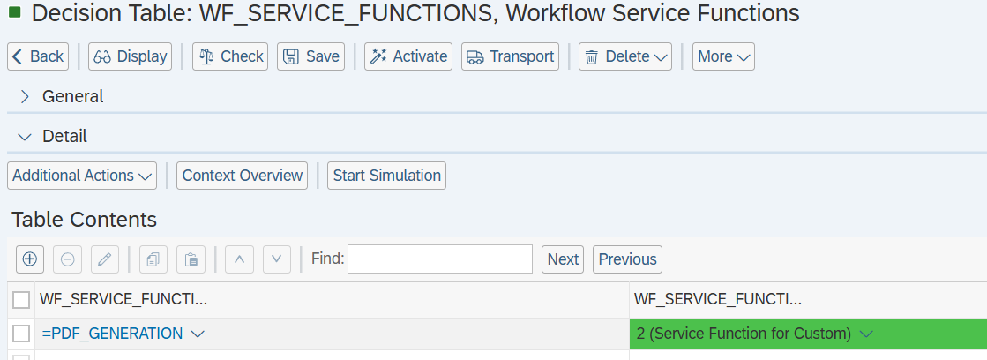Open the Additional Actions dropdown
The image size is (987, 360).
pos(82,176)
